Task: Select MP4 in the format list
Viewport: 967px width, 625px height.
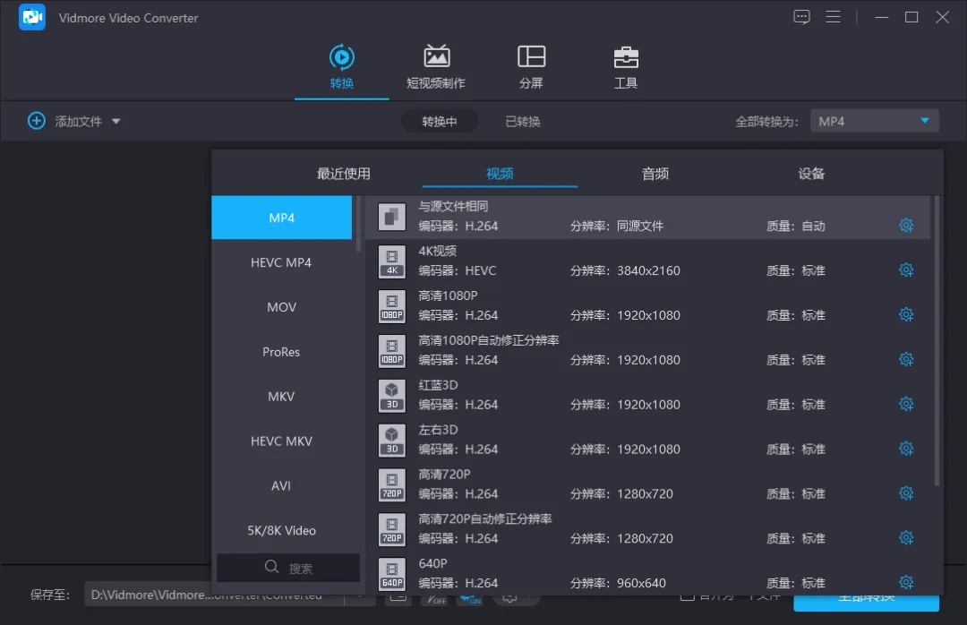Action: [x=282, y=218]
